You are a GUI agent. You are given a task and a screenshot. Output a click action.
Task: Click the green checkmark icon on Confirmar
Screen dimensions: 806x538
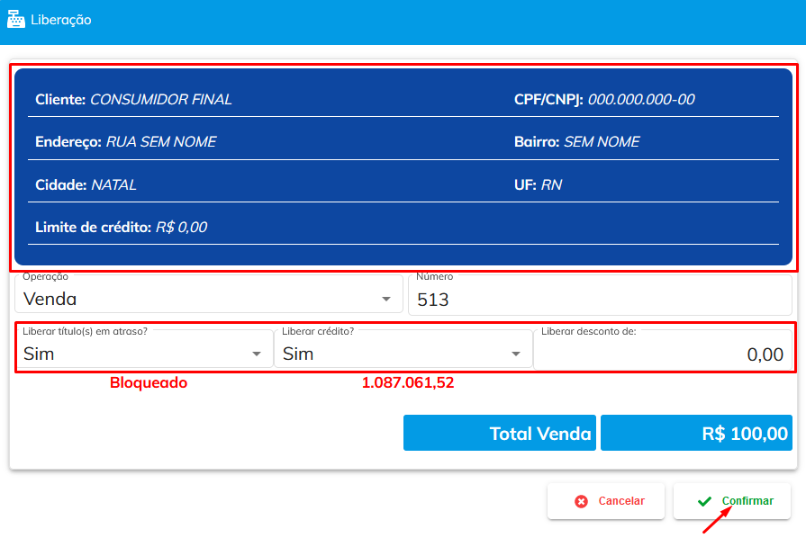[705, 501]
